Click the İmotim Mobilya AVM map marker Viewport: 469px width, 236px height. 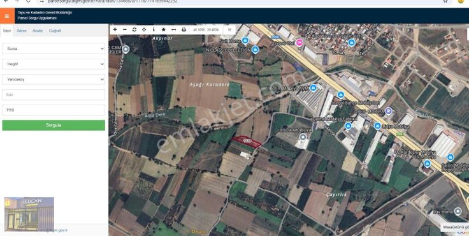tap(313, 88)
